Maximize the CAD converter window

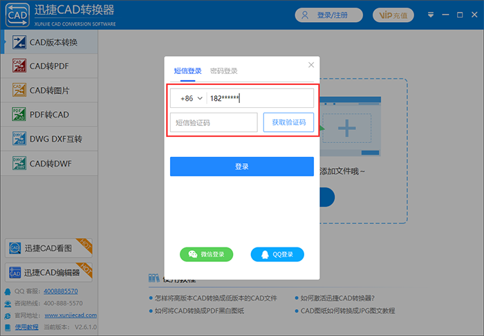coord(460,15)
